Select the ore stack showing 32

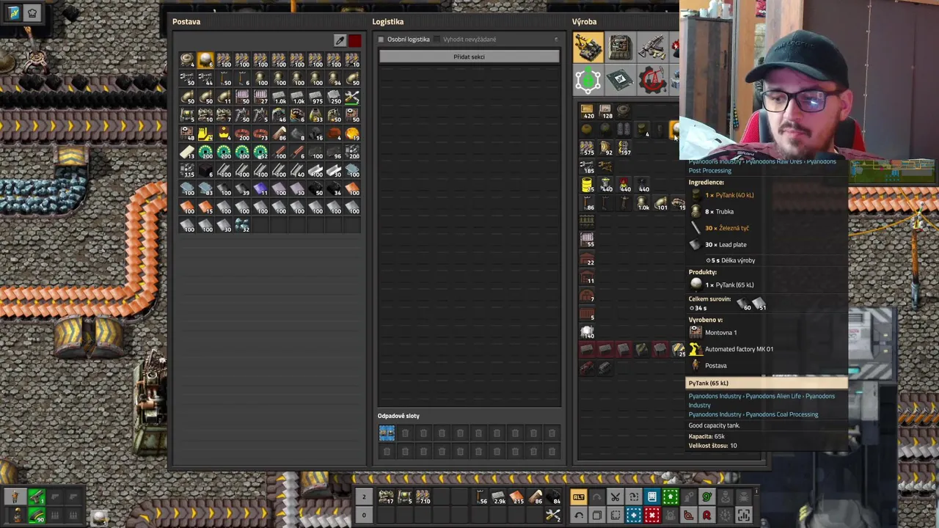(x=242, y=225)
